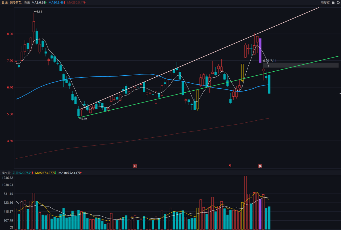Image resolution: width=341 pixels, height=230 pixels.
Task: Open the 日线 period selector
Action: [5, 3]
